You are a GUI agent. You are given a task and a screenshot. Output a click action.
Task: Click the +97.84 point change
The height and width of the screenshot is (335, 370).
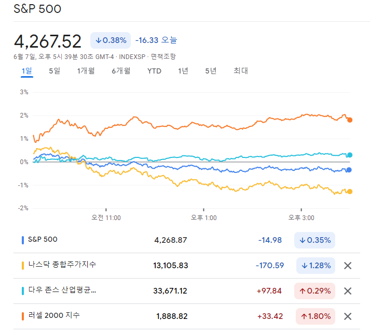(x=269, y=291)
